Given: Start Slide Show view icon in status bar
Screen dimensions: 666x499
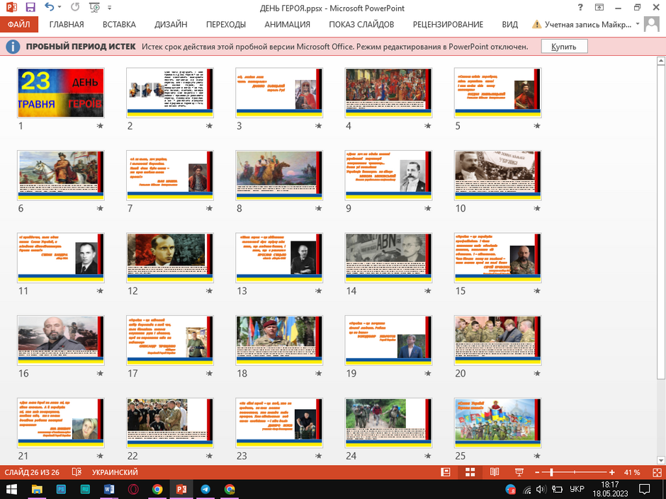Looking at the screenshot, I should click(519, 472).
